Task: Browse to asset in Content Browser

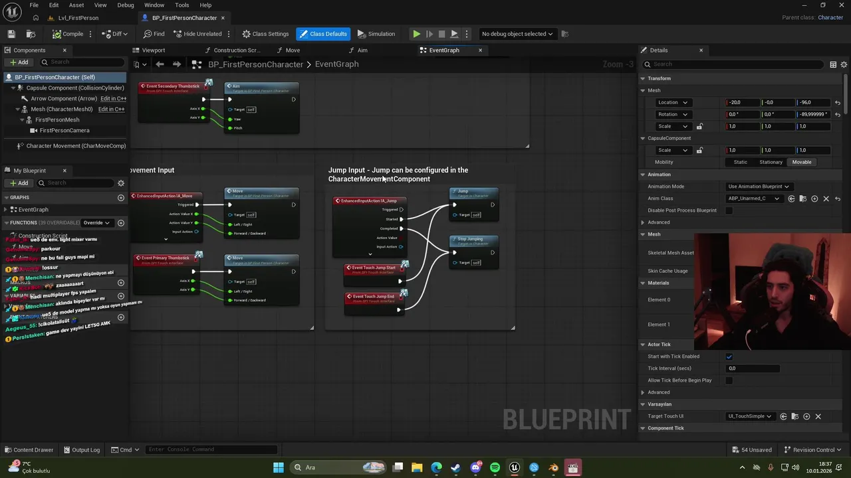Action: click(31, 34)
